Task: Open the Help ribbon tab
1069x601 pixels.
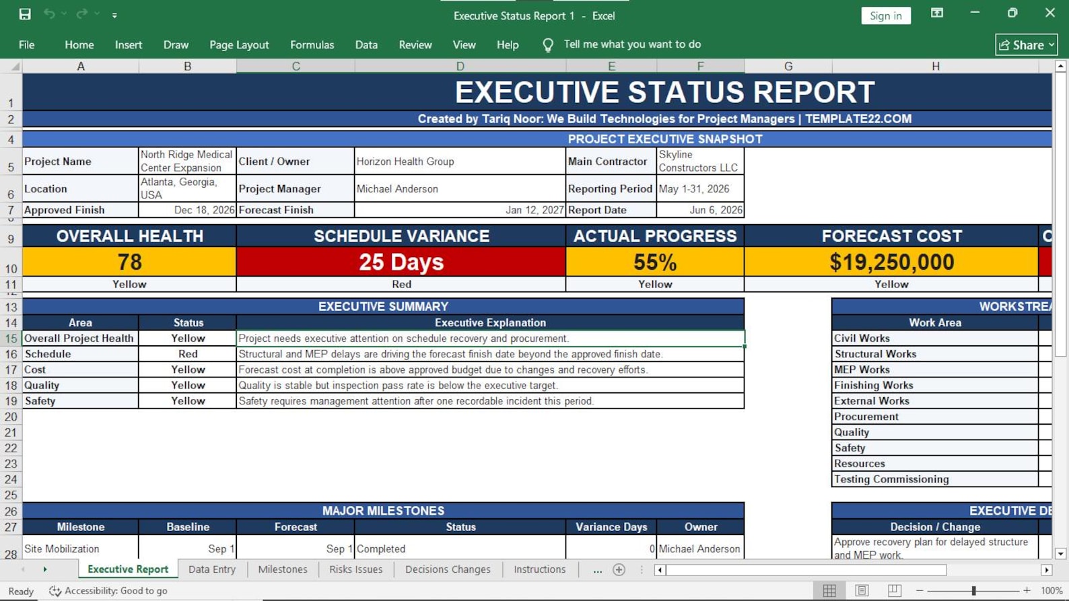Action: [508, 45]
